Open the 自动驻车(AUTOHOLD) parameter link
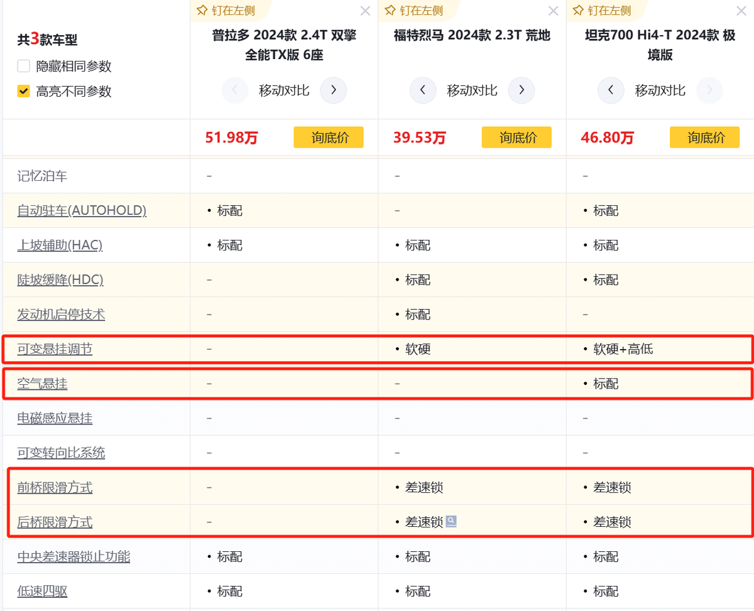The width and height of the screenshot is (754, 611). (x=81, y=210)
